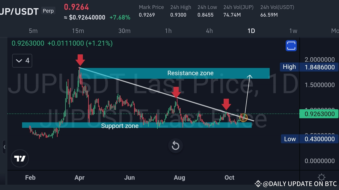Click the Resistance zone band on the chart
The width and height of the screenshot is (339, 190).
tap(190, 73)
